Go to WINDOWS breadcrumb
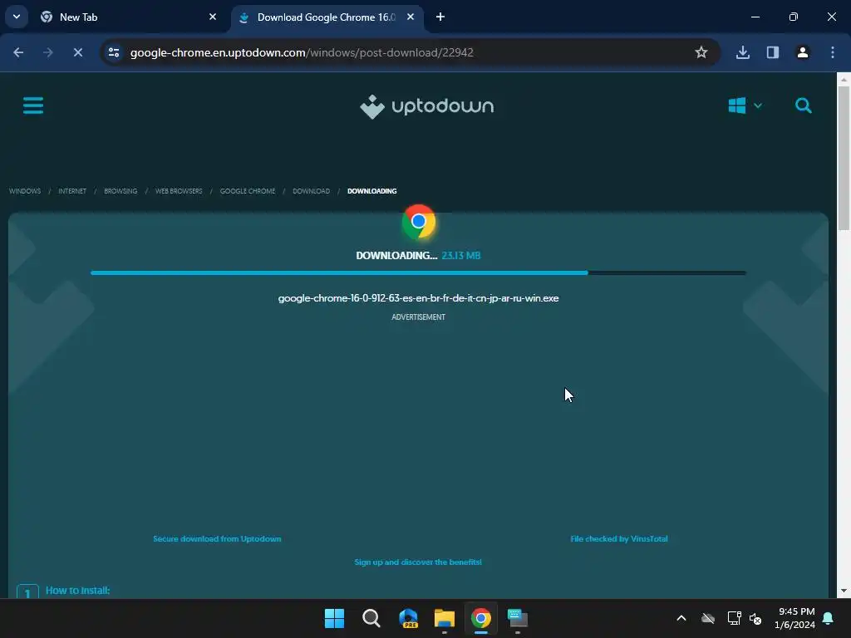 click(25, 191)
